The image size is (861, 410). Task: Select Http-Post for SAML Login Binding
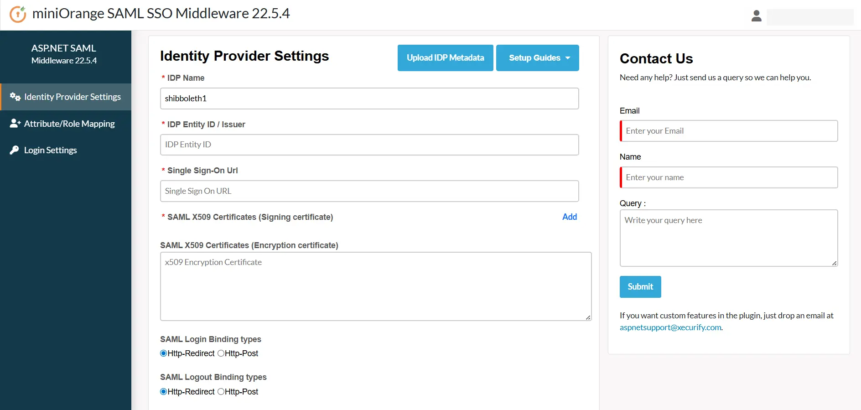(x=221, y=353)
